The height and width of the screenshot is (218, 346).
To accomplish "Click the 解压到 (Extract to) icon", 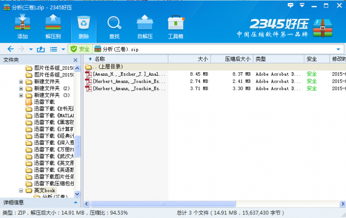I will [x=53, y=22].
